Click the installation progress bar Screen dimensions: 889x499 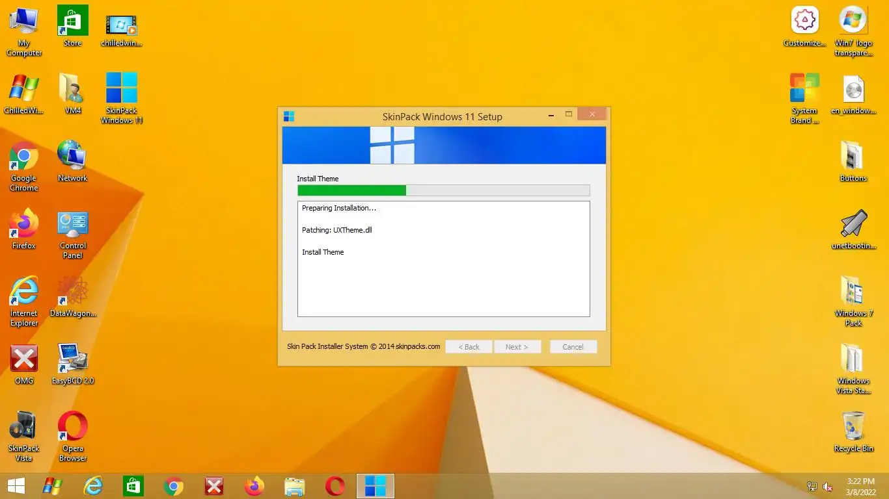[444, 190]
